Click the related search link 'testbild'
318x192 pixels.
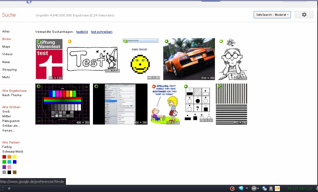pos(82,32)
